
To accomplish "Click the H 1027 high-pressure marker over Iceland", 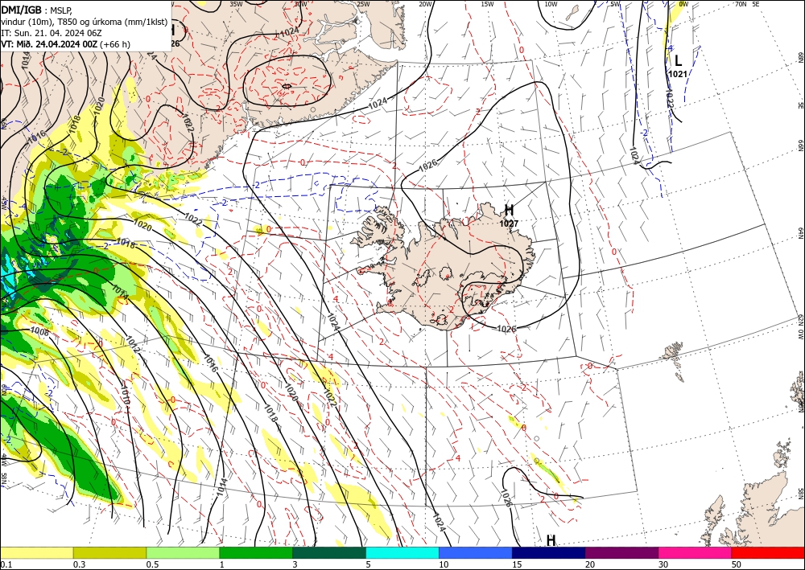I will pyautogui.click(x=509, y=215).
